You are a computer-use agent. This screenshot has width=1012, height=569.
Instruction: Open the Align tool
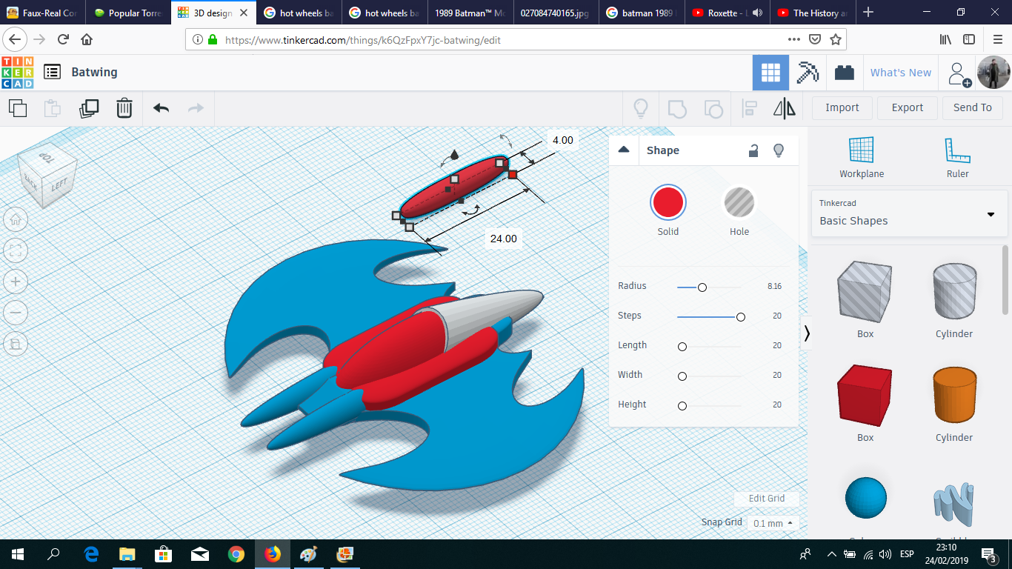[750, 108]
